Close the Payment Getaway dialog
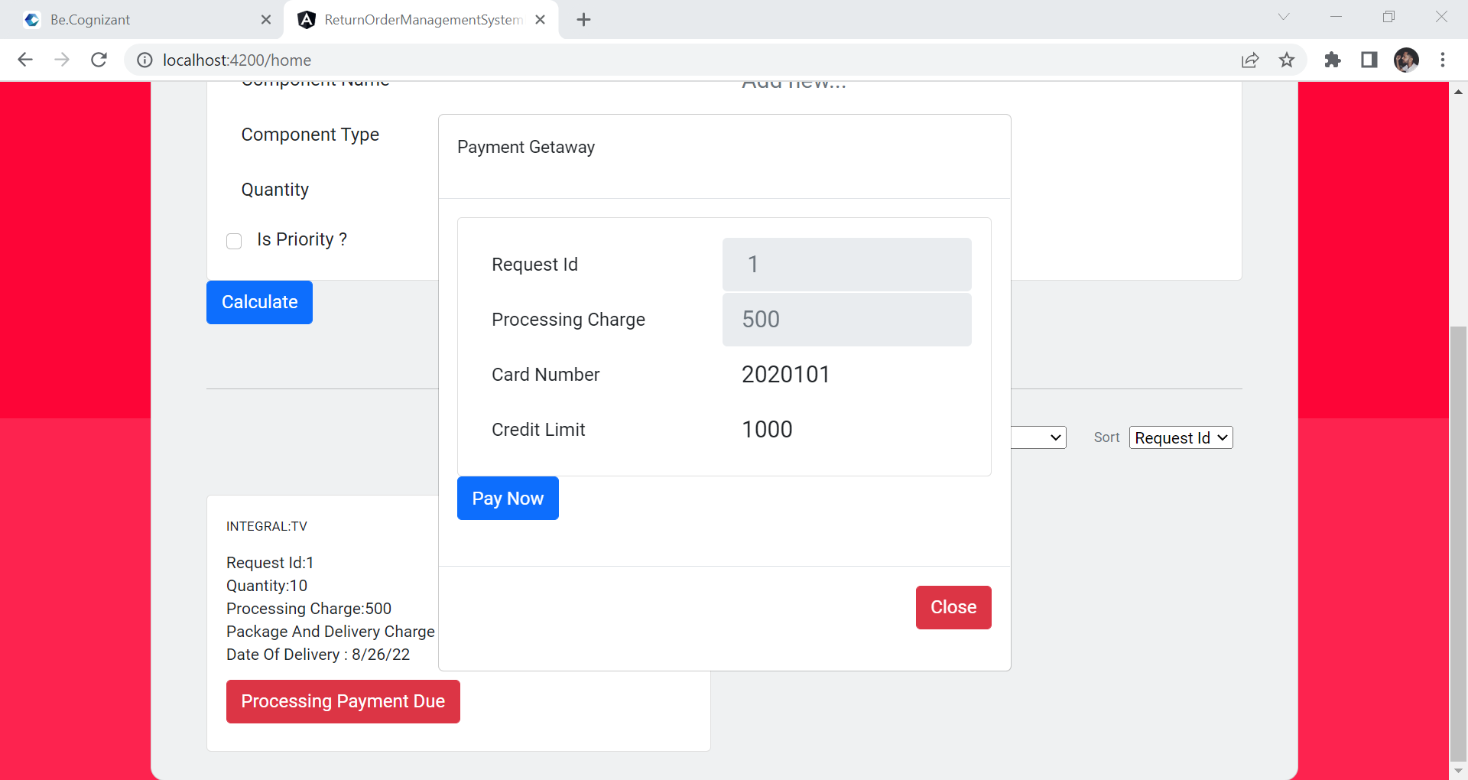The height and width of the screenshot is (780, 1468). [x=953, y=607]
